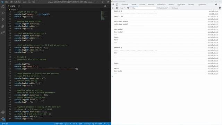Image resolution: width=222 pixels, height=125 pixels.
Task: Switch to the Console tab in DevTools
Action: (134, 5)
